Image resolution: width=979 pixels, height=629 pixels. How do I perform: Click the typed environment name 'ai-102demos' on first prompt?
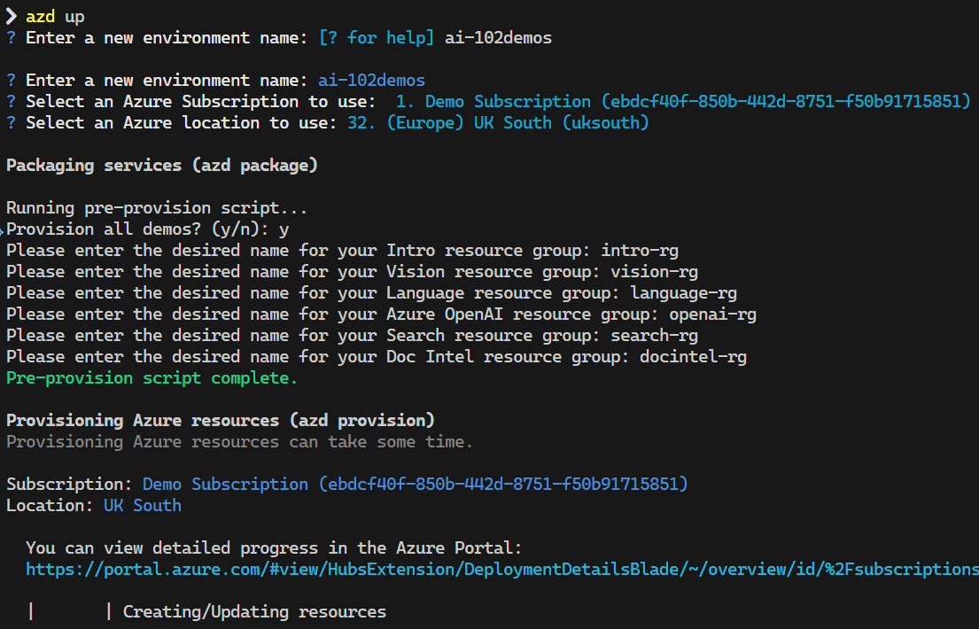[x=498, y=37]
